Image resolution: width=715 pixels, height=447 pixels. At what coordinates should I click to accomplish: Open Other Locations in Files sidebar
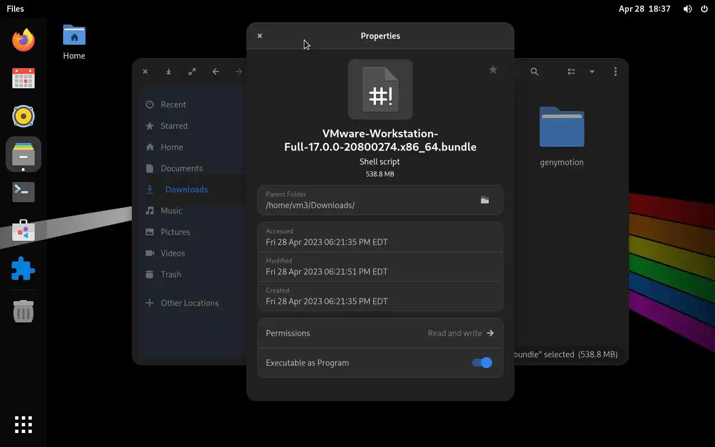189,303
